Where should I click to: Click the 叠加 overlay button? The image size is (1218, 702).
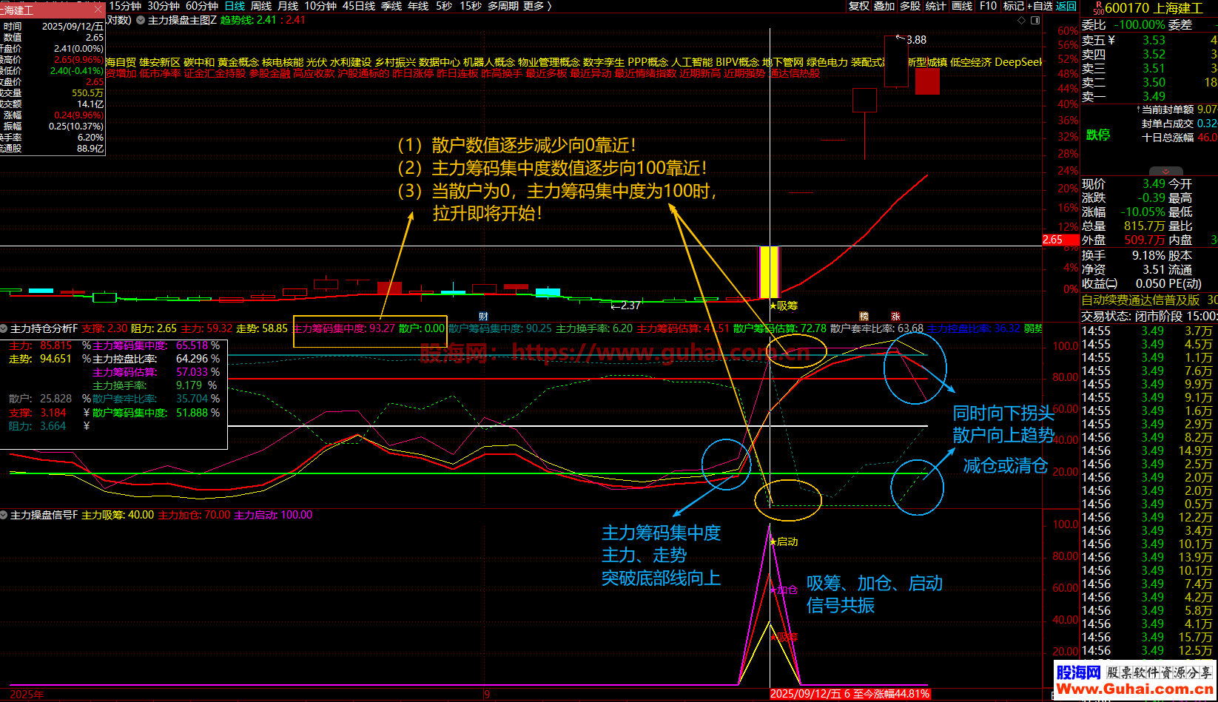point(884,6)
